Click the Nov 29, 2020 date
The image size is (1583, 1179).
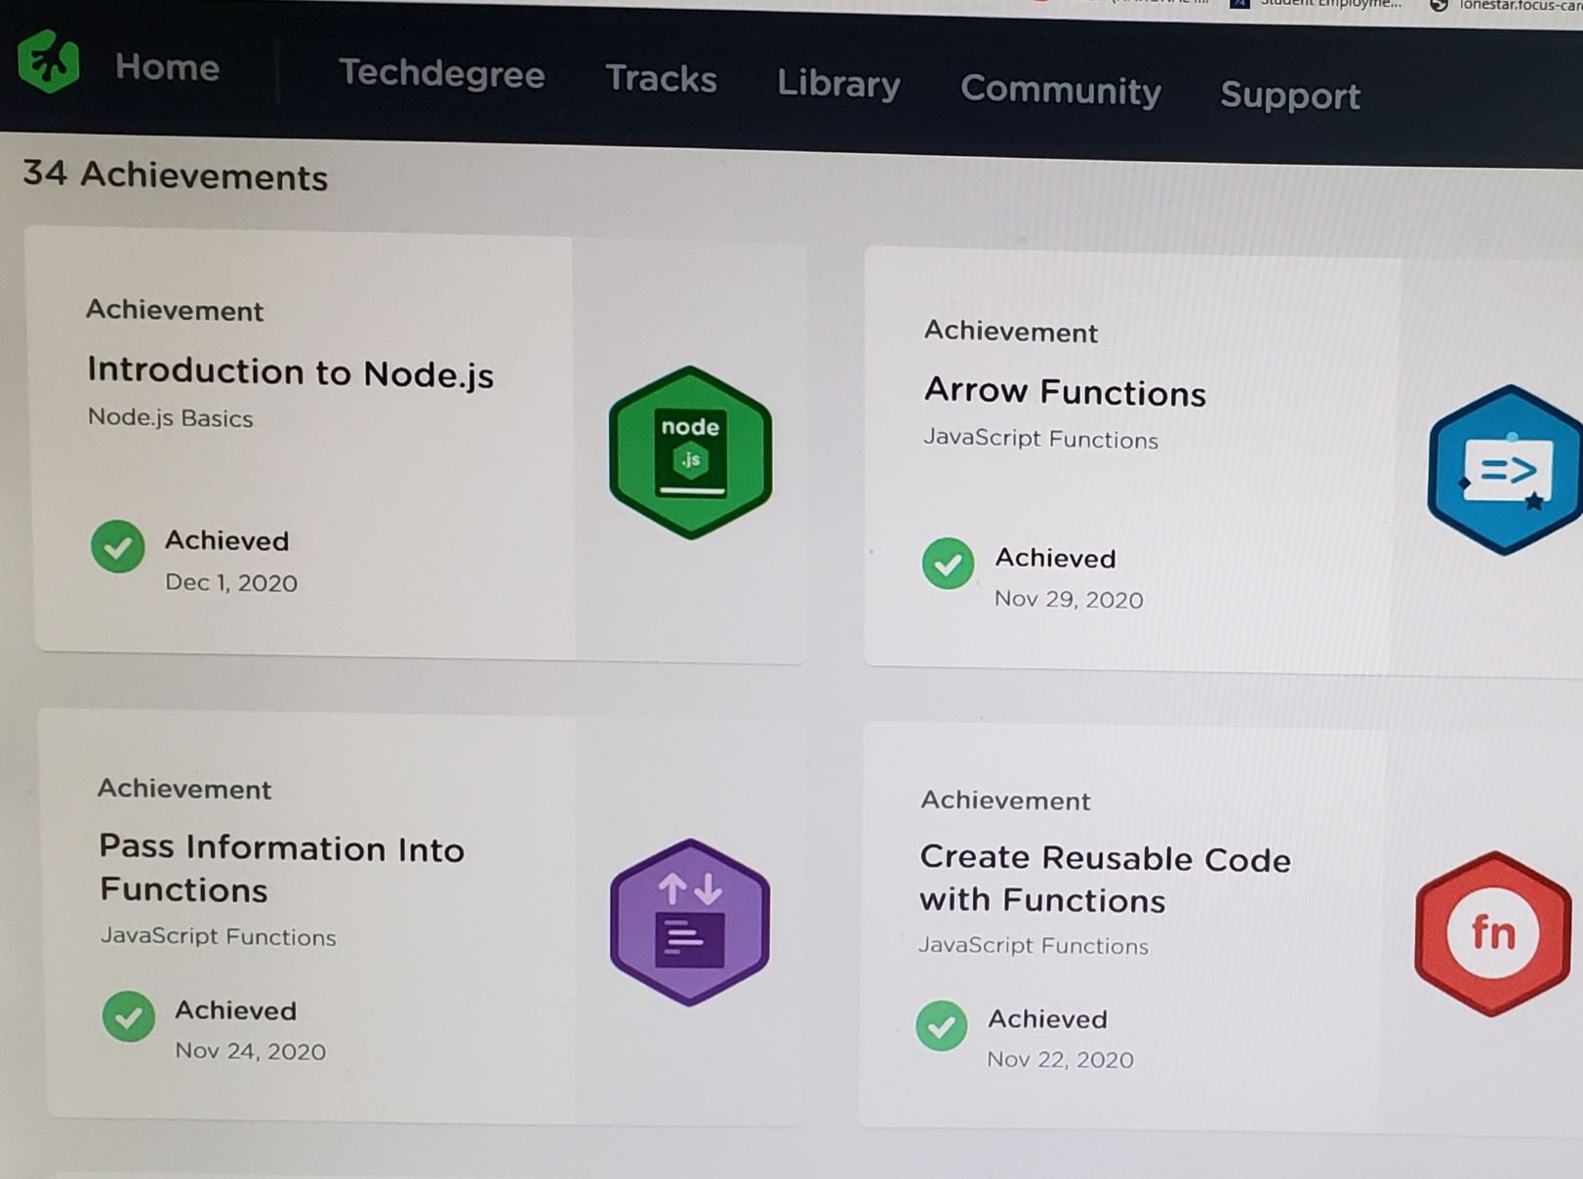coord(1069,599)
